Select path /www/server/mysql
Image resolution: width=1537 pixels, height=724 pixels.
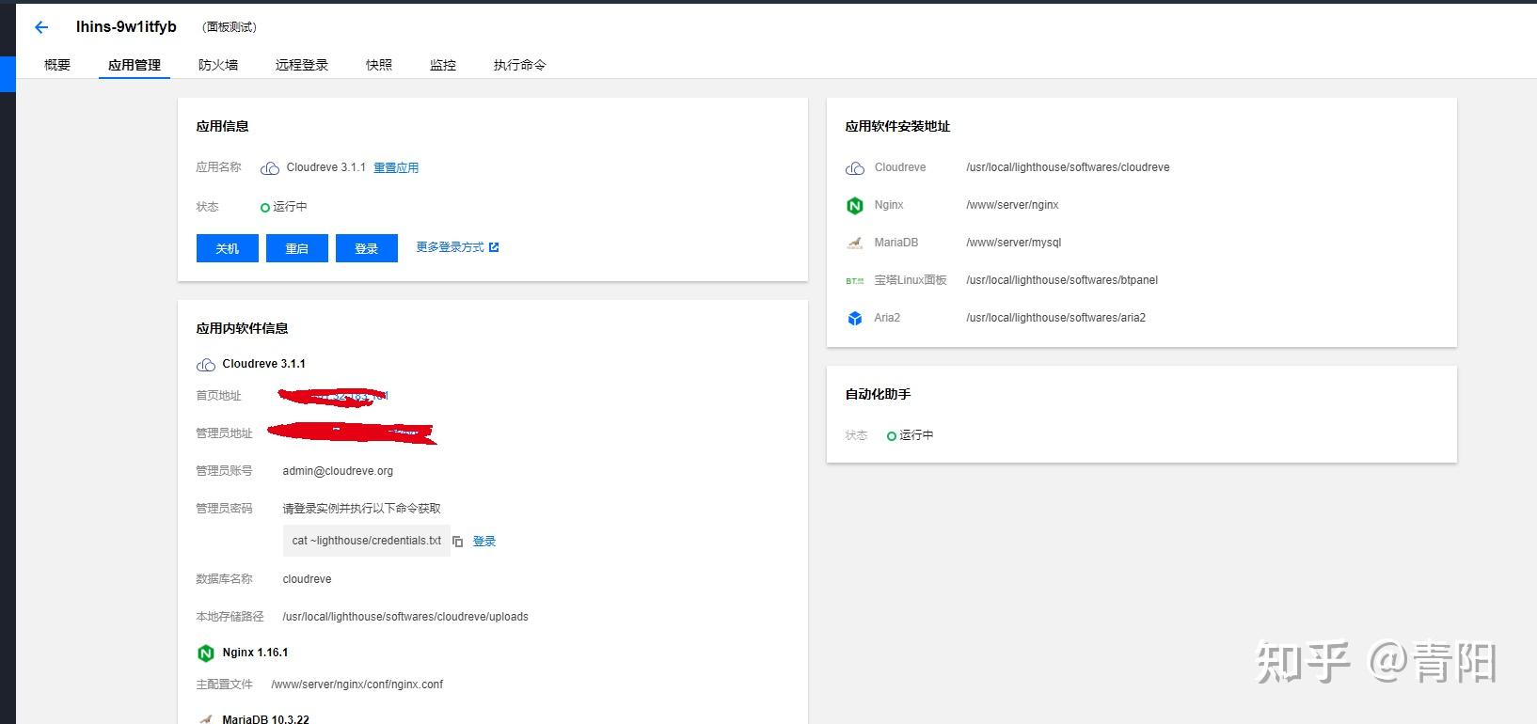pyautogui.click(x=1014, y=243)
